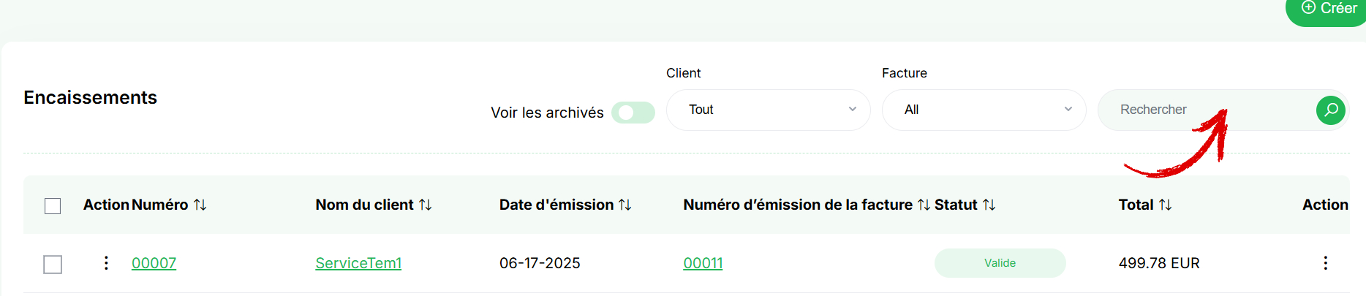Sort by Numéro column arrows
Image resolution: width=1366 pixels, height=296 pixels.
point(200,205)
